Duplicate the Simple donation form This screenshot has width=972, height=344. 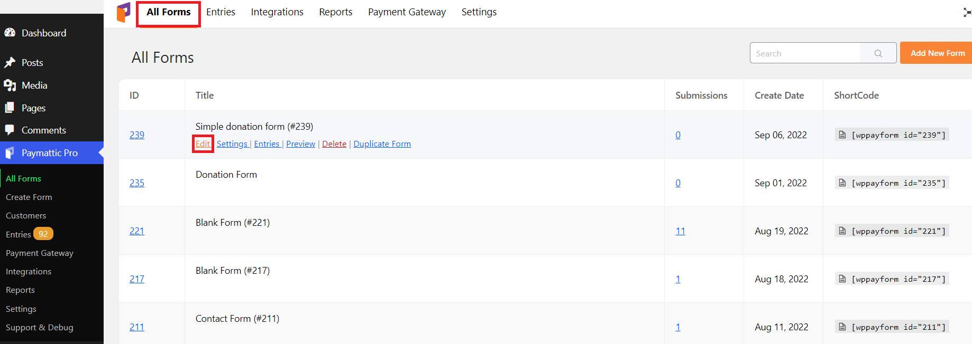[382, 144]
